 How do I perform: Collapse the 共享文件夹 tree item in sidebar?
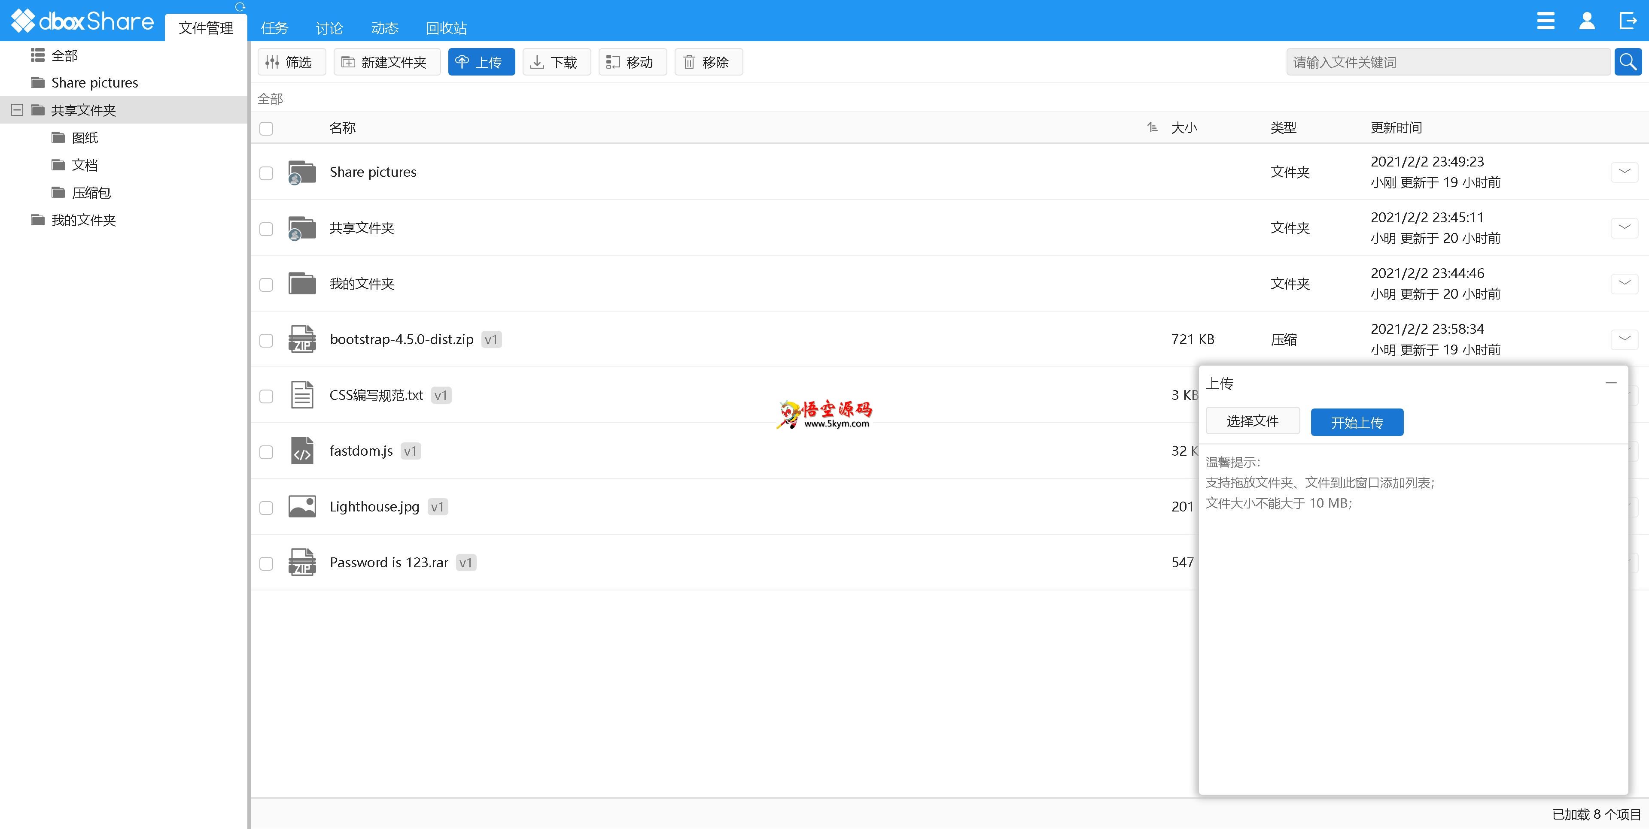tap(16, 109)
